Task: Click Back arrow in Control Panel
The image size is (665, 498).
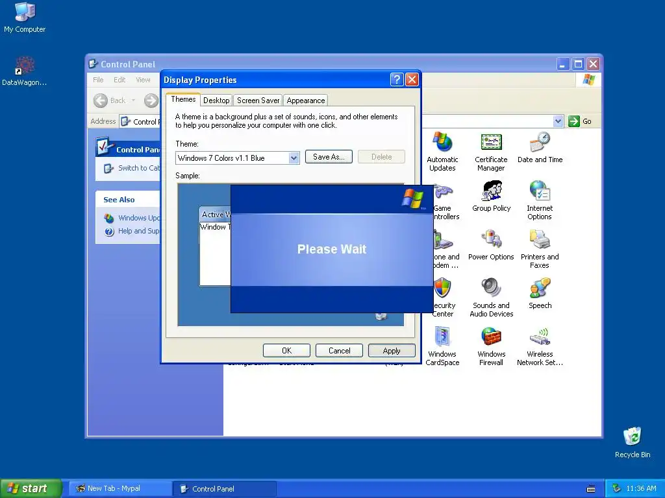Action: tap(101, 101)
